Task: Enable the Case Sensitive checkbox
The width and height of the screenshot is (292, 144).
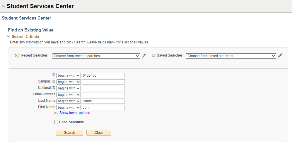Action: click(x=57, y=122)
